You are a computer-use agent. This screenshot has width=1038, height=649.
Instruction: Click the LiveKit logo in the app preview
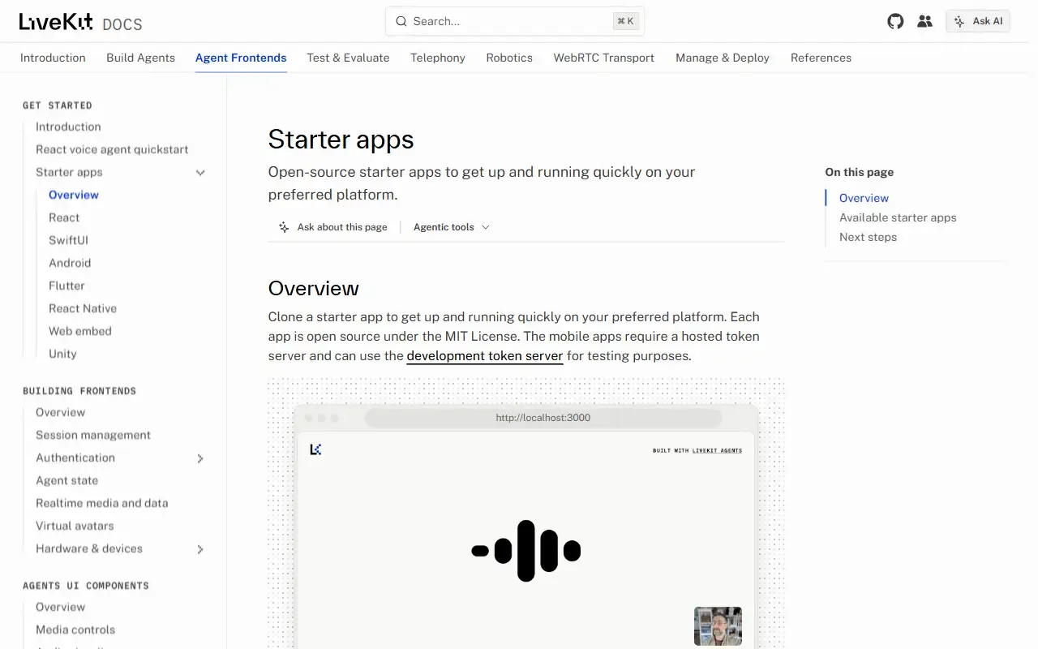(315, 449)
